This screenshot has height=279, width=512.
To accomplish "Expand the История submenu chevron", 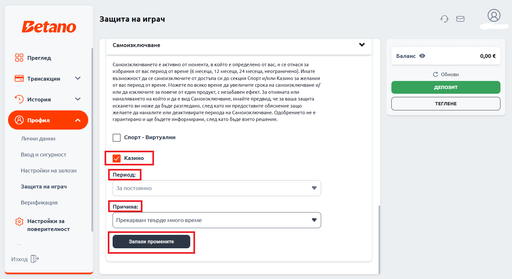I will (78, 99).
